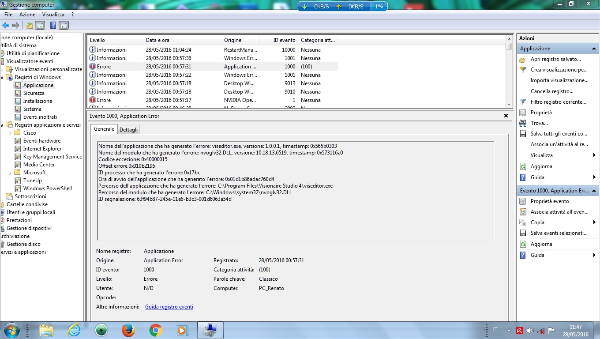This screenshot has height=339, width=600.
Task: Select the TuneUp log
Action: point(32,181)
